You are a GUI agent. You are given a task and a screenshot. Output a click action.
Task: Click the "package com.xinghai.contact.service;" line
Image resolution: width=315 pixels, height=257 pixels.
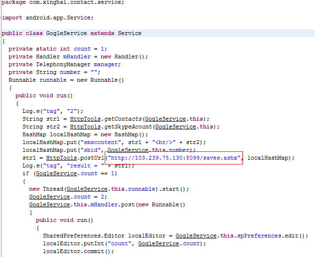tap(63, 2)
